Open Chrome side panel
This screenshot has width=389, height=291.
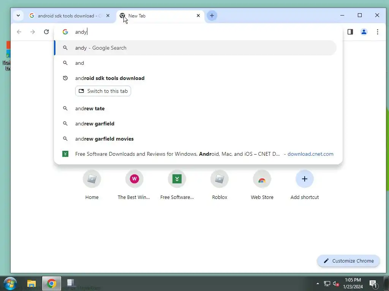coord(350,32)
